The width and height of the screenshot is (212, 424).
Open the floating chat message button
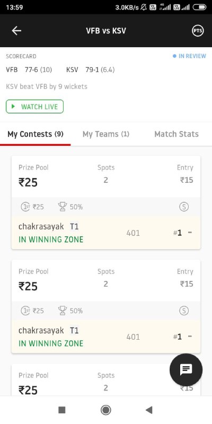pos(186,369)
